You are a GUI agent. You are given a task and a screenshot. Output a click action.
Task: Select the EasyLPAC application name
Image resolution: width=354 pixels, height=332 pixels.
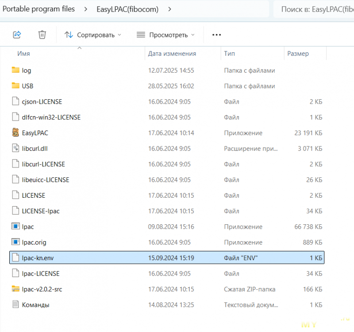pos(35,133)
